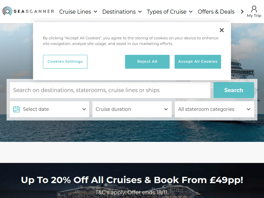Click the Destinations chevron arrow
The image size is (264, 198).
pyautogui.click(x=140, y=12)
